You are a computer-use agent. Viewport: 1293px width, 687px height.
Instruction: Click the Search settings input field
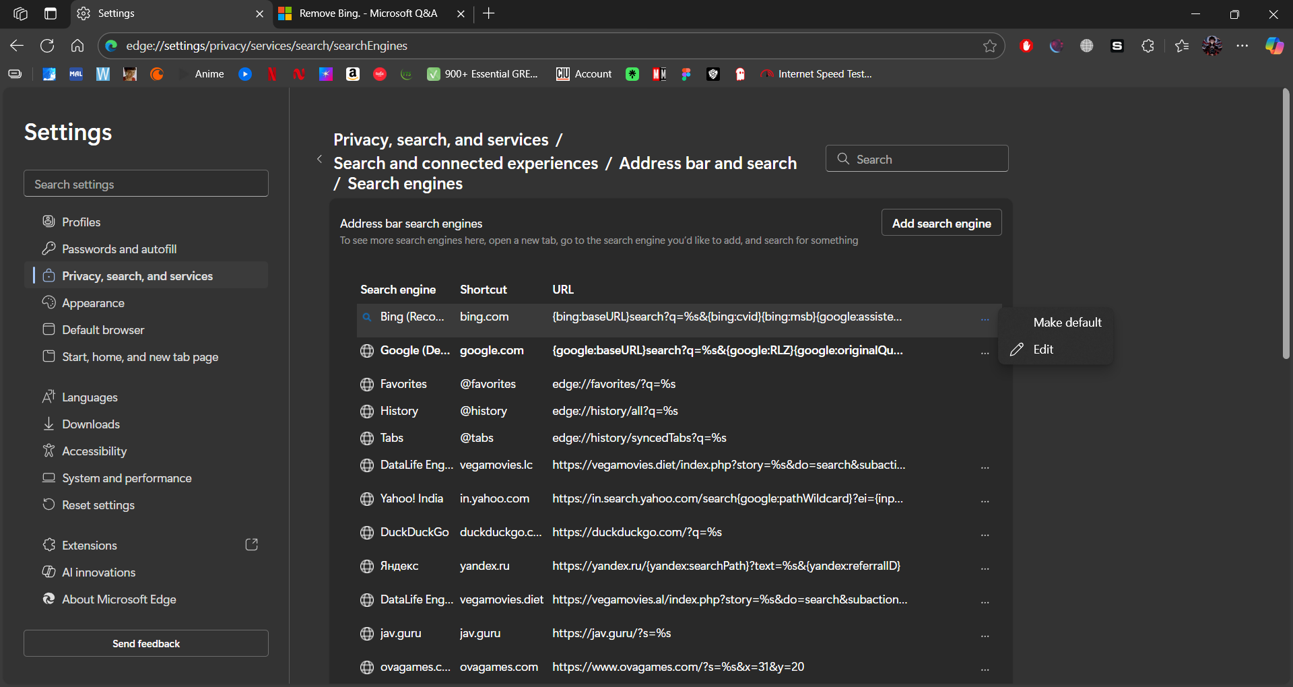point(146,184)
